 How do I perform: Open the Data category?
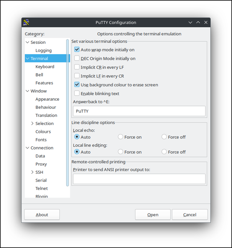click(x=40, y=156)
